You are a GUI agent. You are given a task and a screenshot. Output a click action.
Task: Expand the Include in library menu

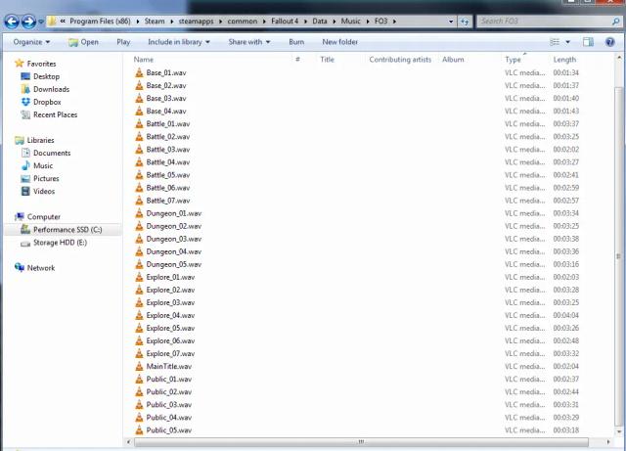click(x=179, y=42)
